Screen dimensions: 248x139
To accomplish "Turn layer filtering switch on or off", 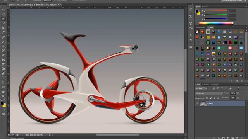I will pos(238,88).
